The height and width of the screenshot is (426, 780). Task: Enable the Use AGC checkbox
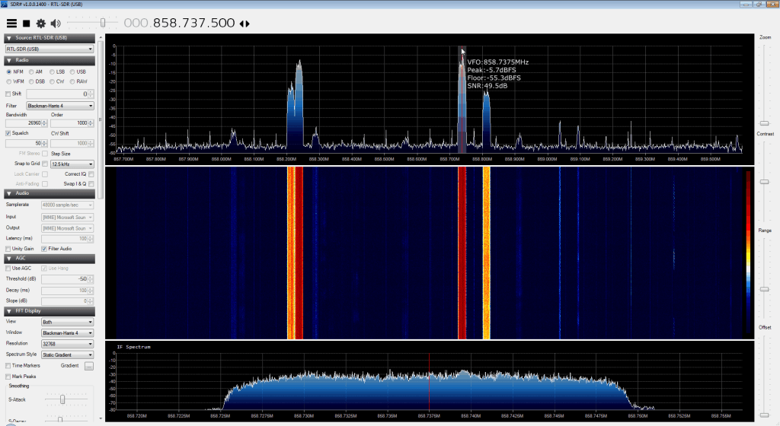click(8, 268)
